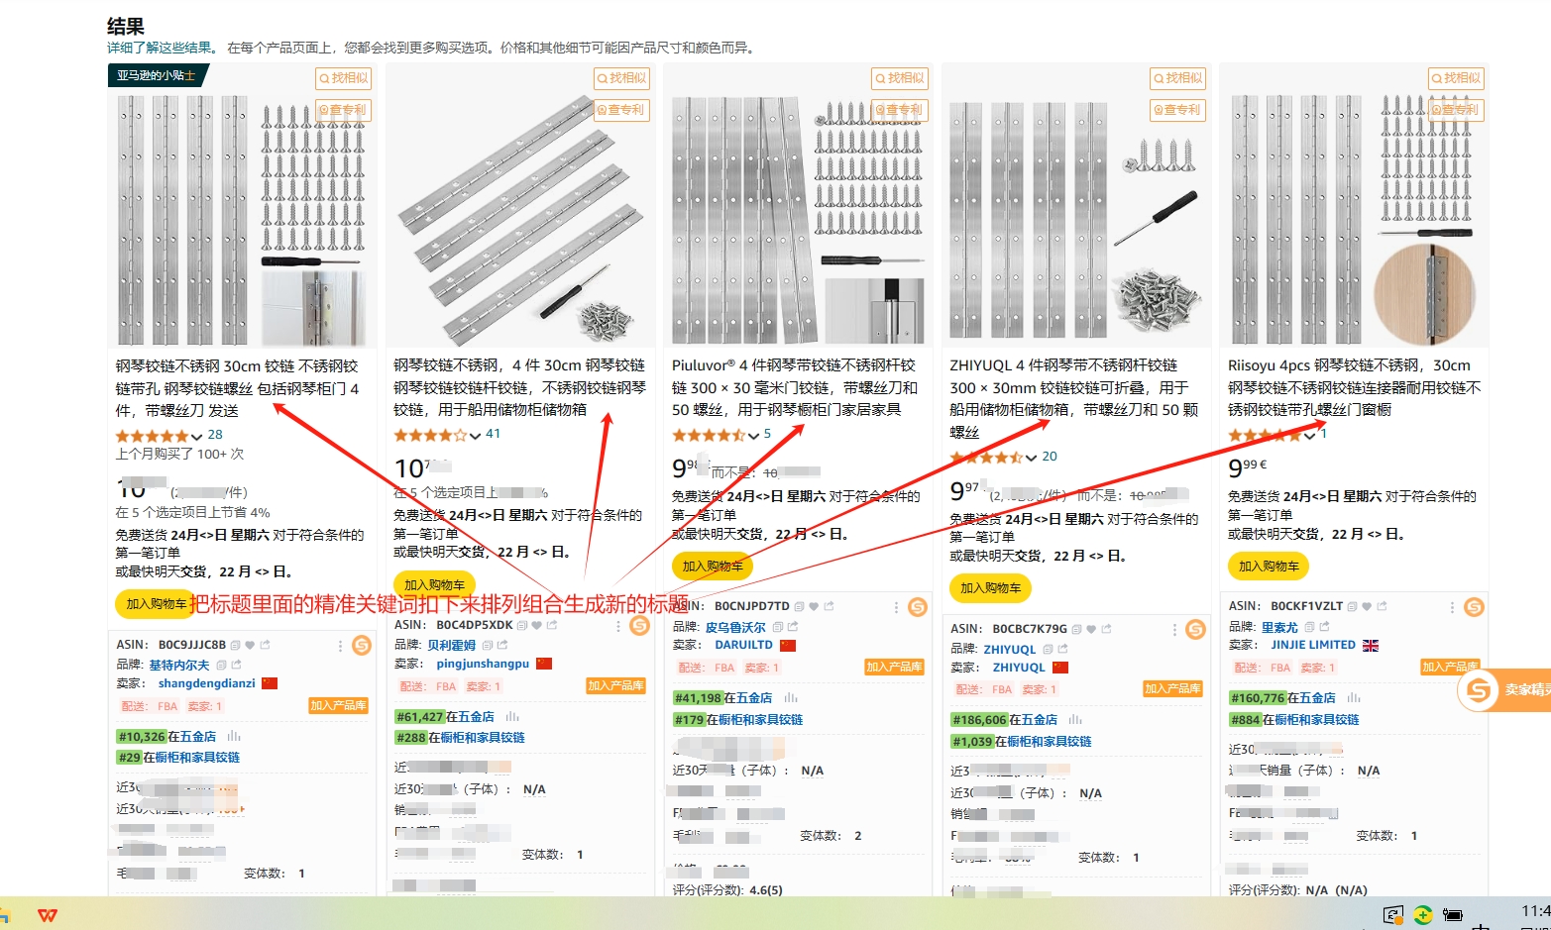
Task: Open the three-dot menu for ASIN B0CBC7K79G
Action: click(x=1174, y=629)
